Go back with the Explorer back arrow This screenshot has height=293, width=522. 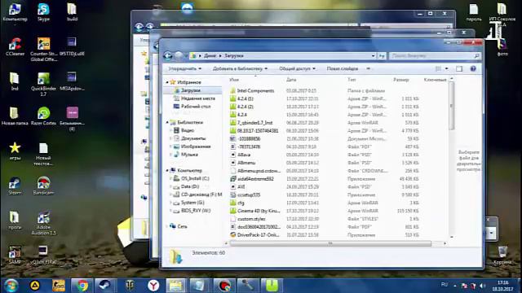[168, 56]
